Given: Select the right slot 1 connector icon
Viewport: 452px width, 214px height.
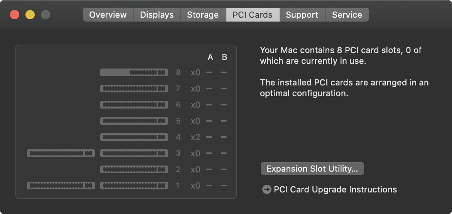Looking at the screenshot, I should 134,186.
